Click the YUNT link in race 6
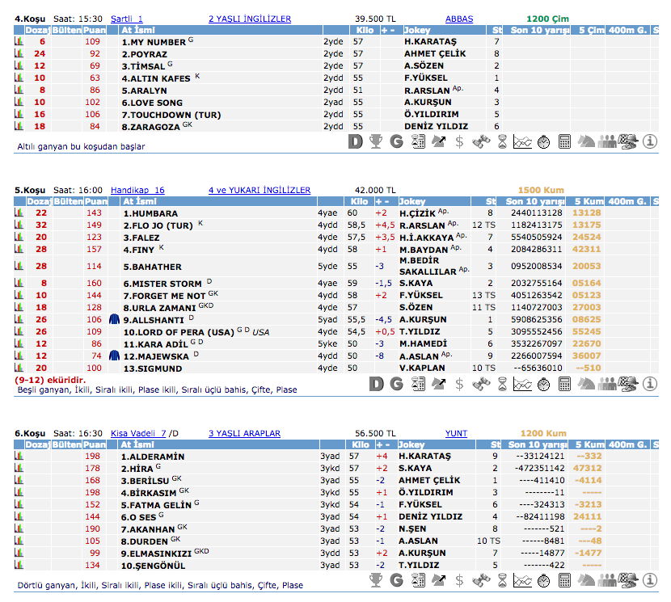Image resolution: width=671 pixels, height=602 pixels. pyautogui.click(x=456, y=433)
